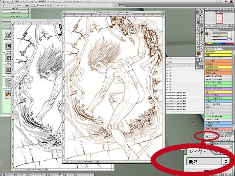Select the Eyedropper tool in toolbox
Screen dimensions: 235x176
[x=201, y=45]
